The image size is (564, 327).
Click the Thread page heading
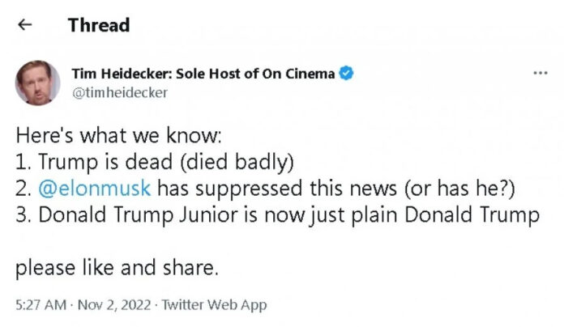(x=98, y=24)
